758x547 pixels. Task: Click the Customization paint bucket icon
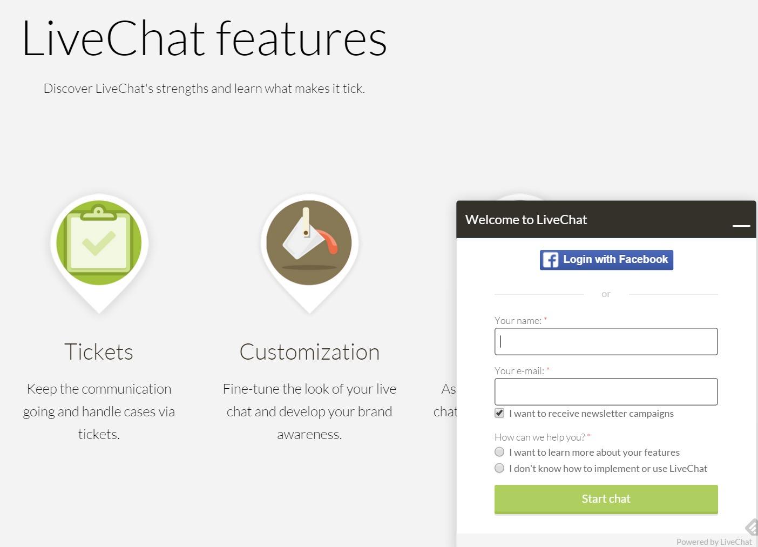coord(309,242)
